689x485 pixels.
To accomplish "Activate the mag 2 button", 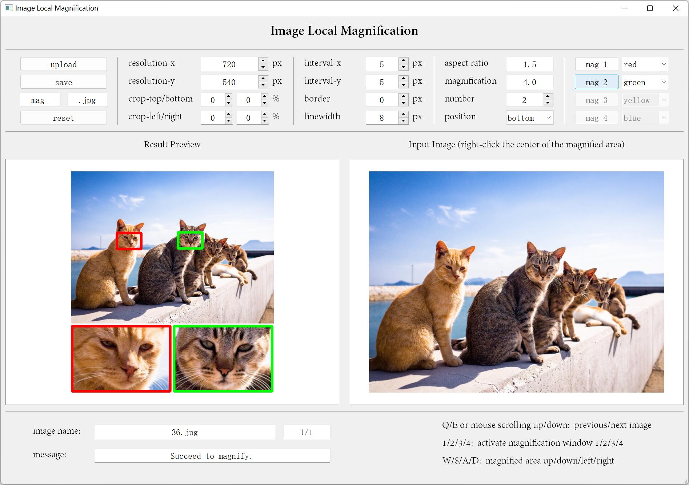I will click(x=596, y=82).
